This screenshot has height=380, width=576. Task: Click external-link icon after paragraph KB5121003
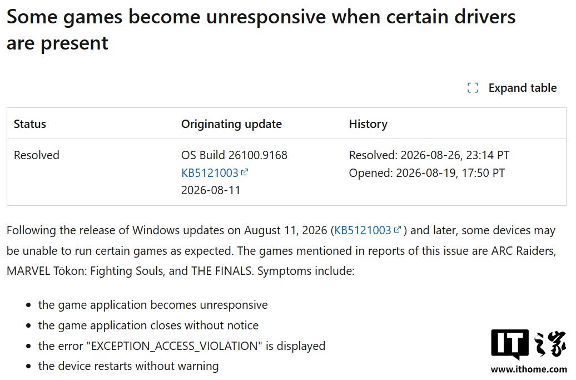point(397,230)
